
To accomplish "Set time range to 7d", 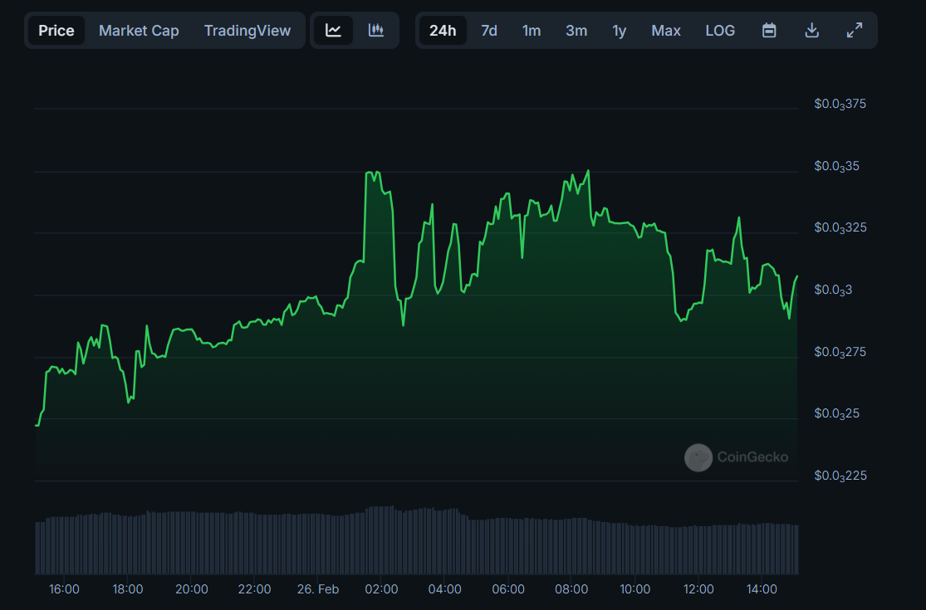I will (x=489, y=31).
